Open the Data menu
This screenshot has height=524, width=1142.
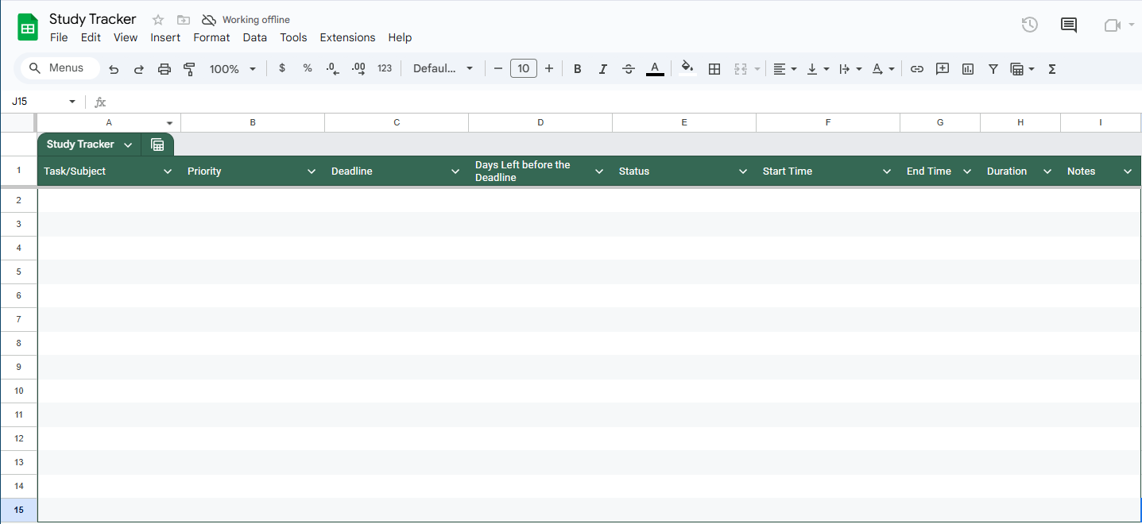tap(255, 37)
